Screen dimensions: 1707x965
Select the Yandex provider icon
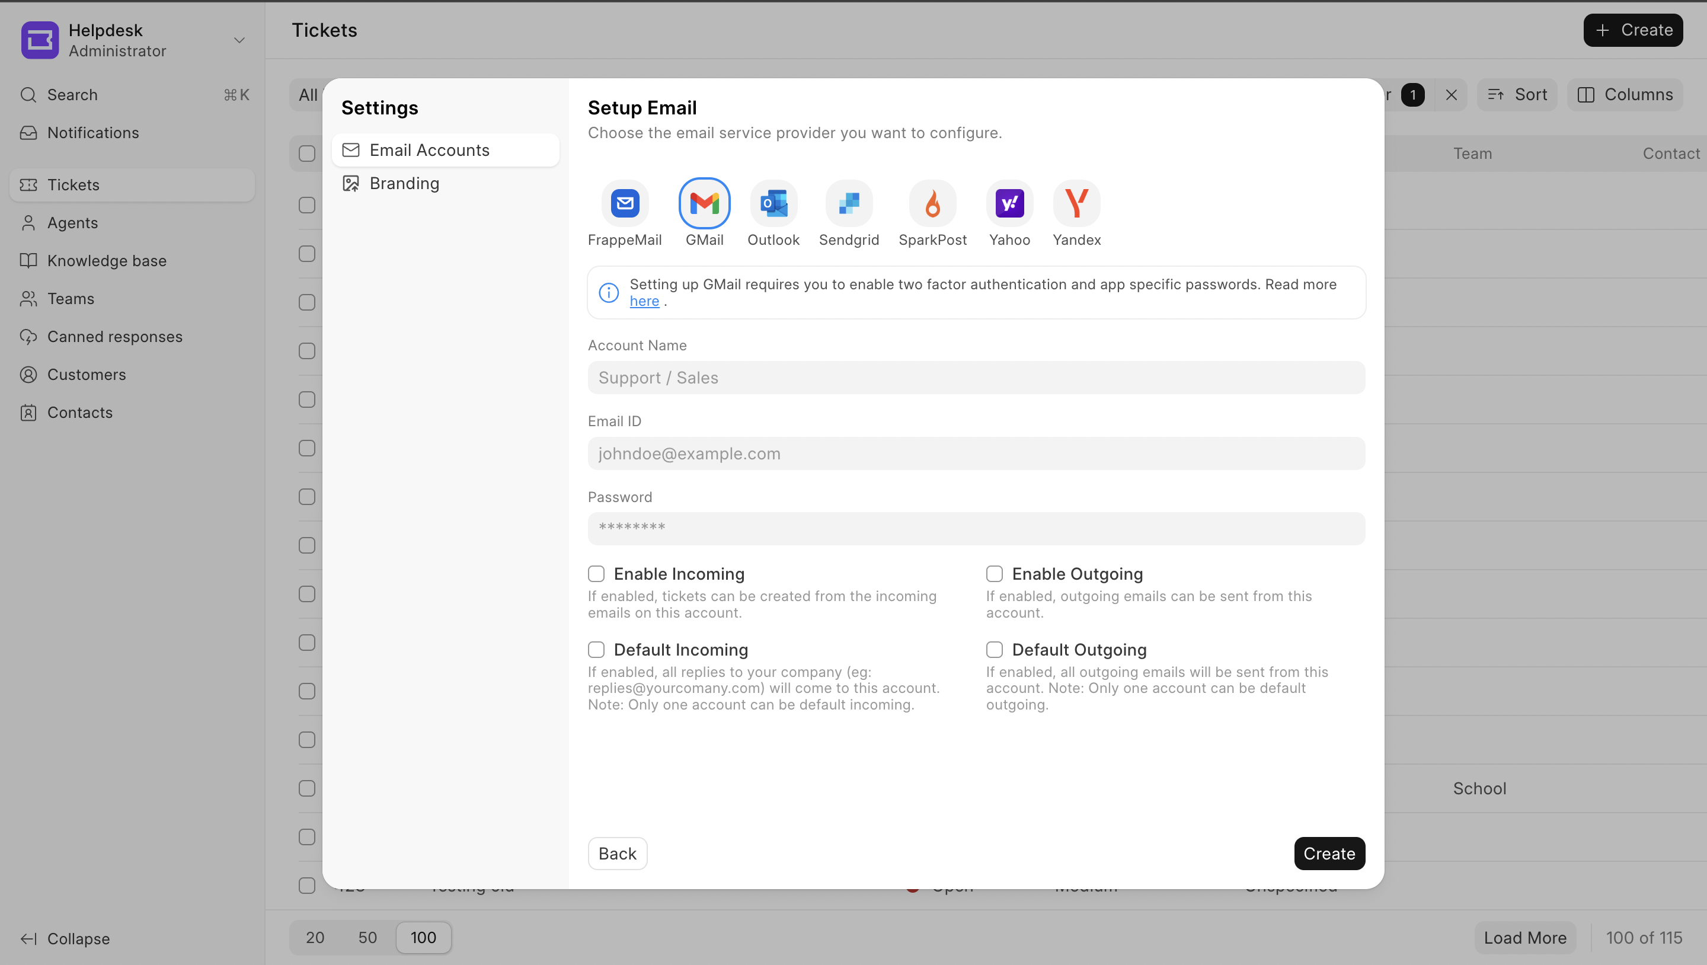(1077, 203)
